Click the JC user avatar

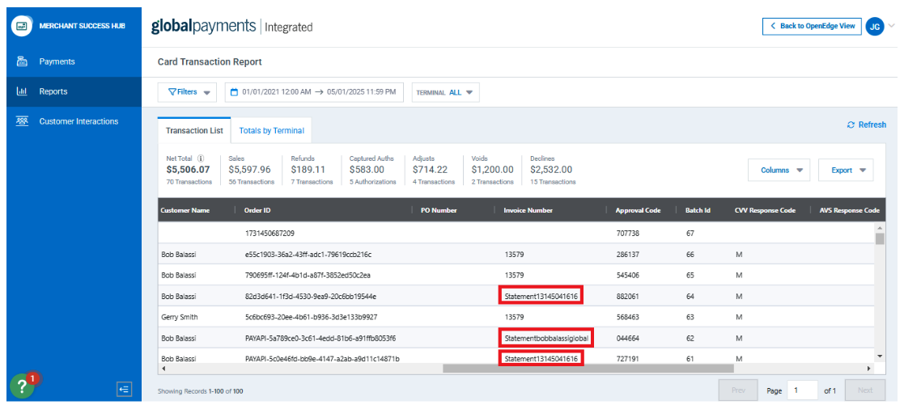coord(874,26)
